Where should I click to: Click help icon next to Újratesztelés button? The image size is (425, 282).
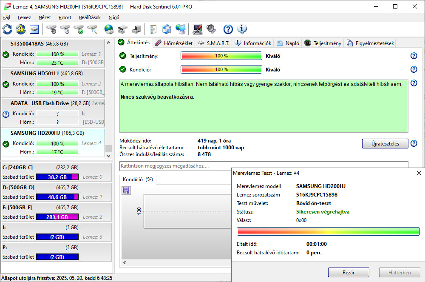click(414, 143)
